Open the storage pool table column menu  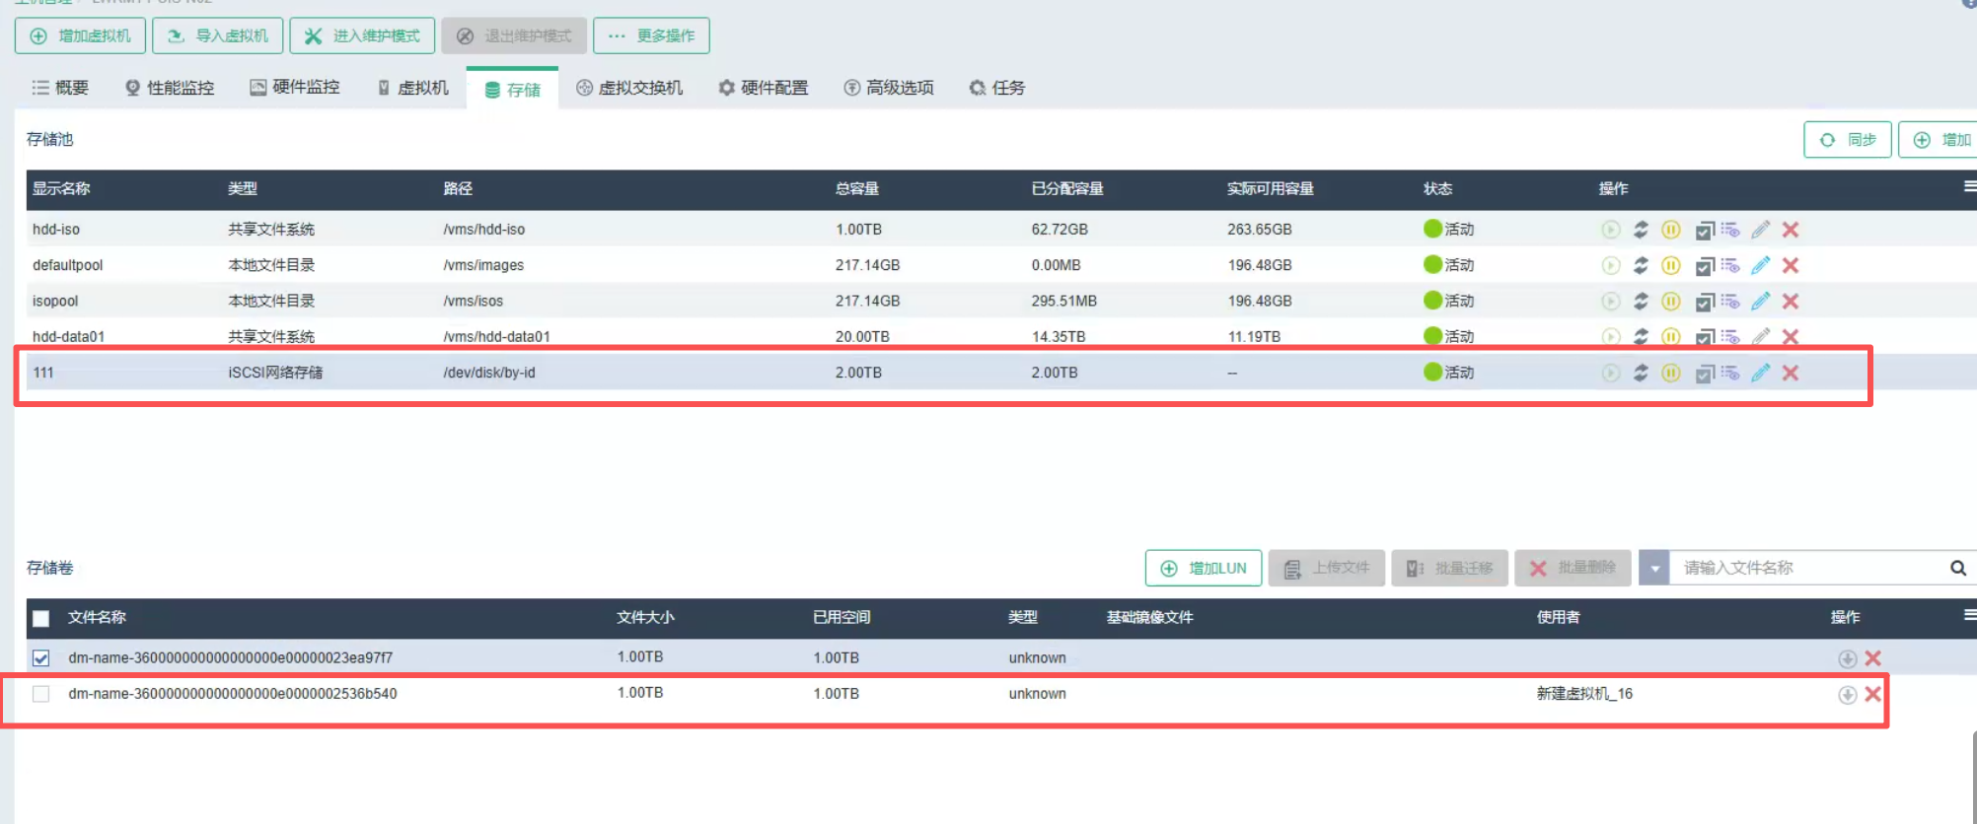[x=1969, y=186]
